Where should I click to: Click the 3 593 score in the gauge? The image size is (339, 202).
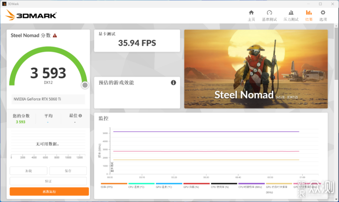48,73
